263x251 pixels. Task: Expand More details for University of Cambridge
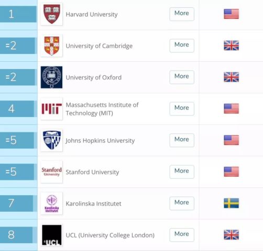click(182, 45)
